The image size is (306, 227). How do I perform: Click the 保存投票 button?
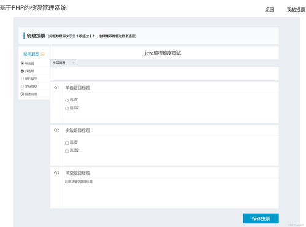pyautogui.click(x=261, y=218)
